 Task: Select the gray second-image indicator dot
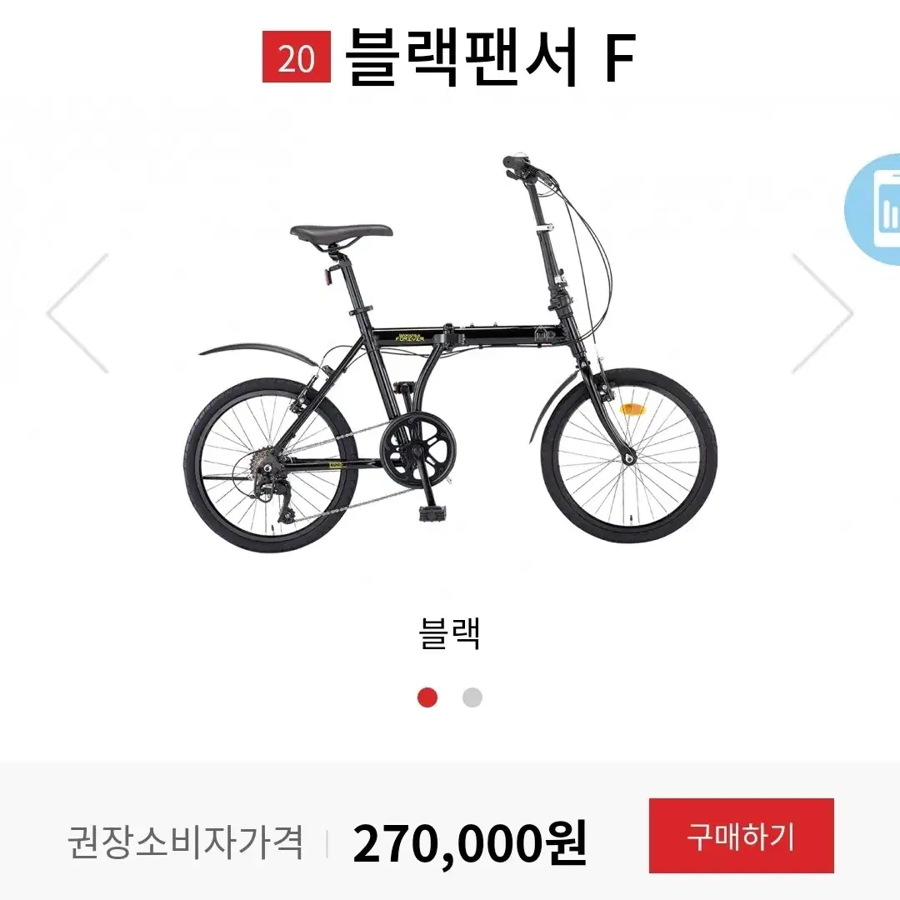coord(472,697)
